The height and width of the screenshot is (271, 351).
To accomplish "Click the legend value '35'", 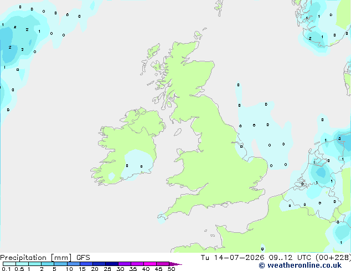I will (x=133, y=269).
